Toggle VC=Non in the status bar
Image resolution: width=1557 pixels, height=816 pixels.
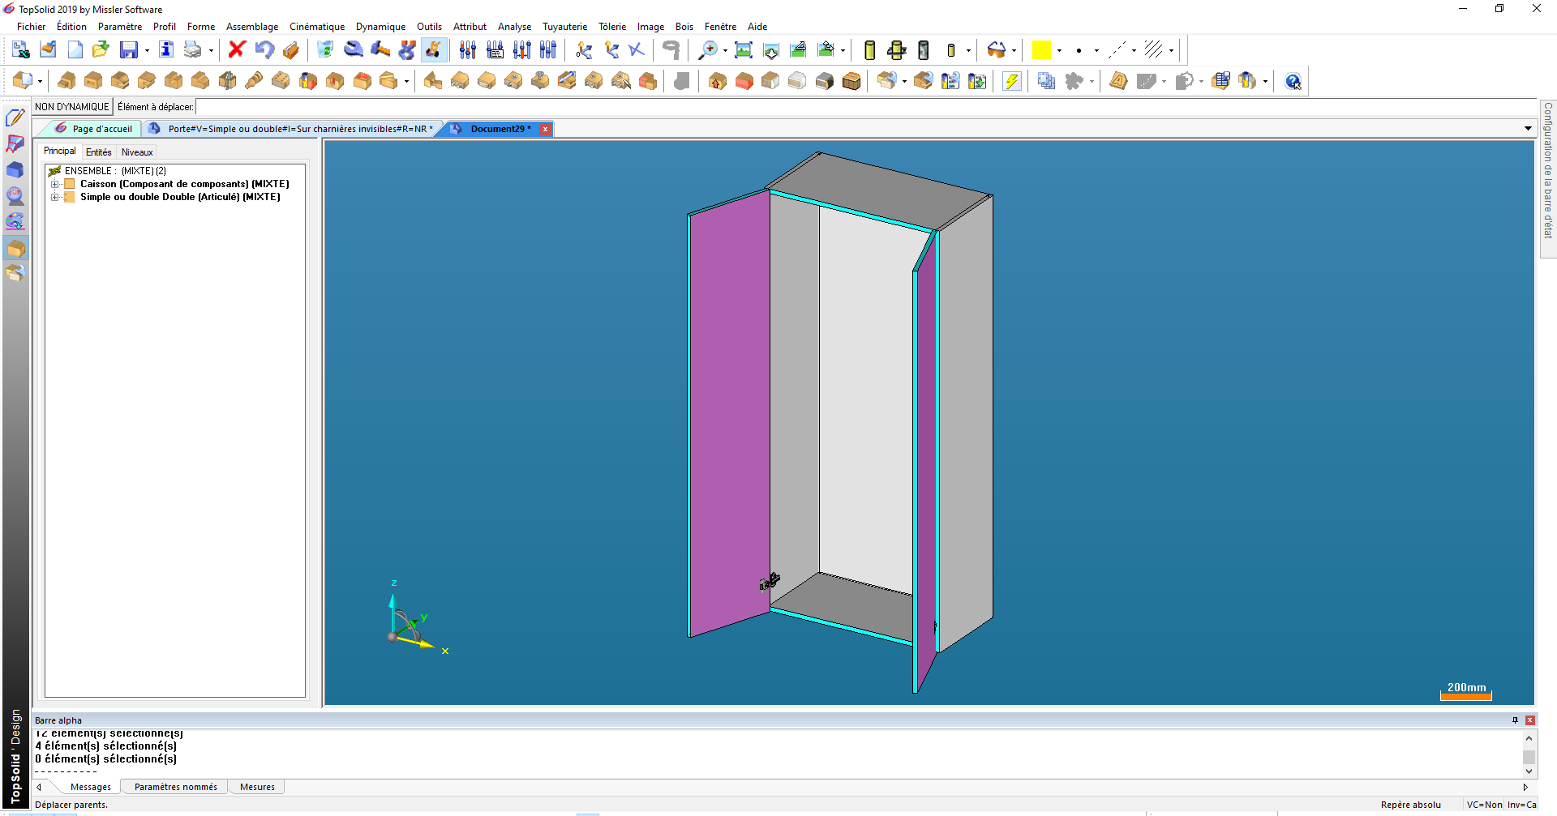(x=1484, y=805)
